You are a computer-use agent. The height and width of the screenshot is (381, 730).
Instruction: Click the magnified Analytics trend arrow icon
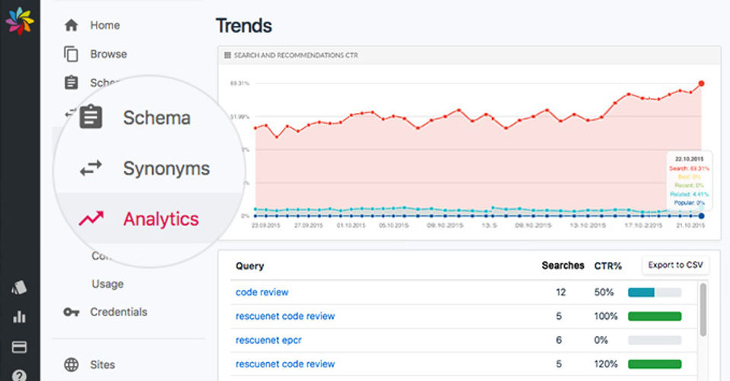click(x=91, y=219)
